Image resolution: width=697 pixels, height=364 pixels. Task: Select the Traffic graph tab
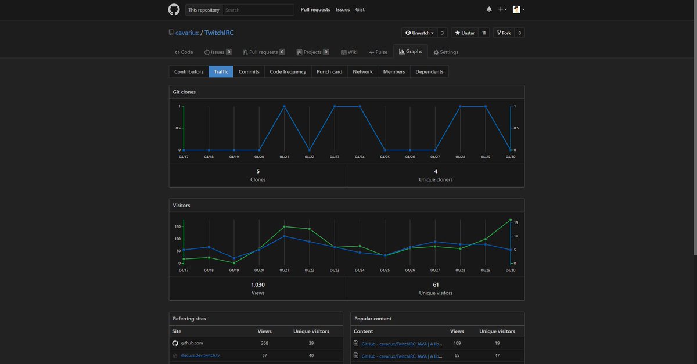[x=221, y=71]
